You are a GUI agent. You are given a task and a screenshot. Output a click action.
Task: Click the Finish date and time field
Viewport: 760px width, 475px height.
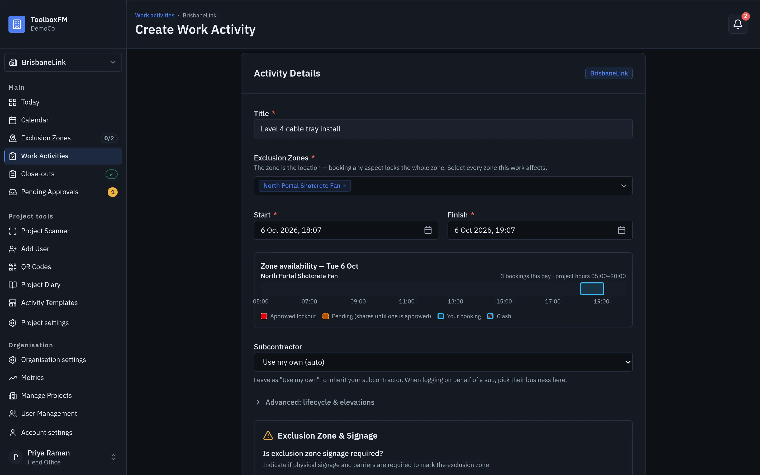pyautogui.click(x=540, y=230)
